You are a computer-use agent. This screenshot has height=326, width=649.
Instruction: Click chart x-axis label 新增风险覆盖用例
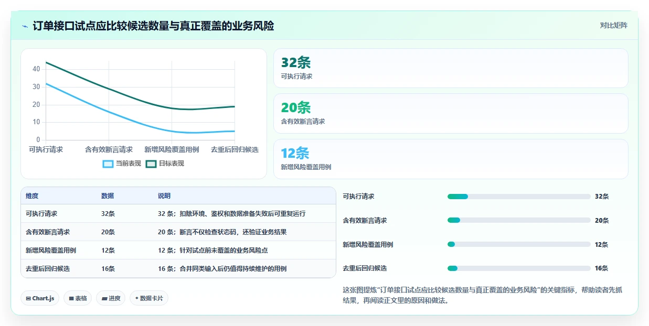click(x=172, y=149)
